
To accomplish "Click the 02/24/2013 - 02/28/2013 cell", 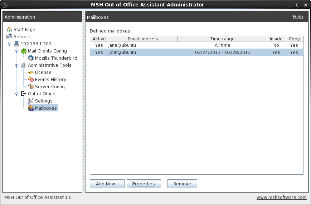I will (x=222, y=52).
